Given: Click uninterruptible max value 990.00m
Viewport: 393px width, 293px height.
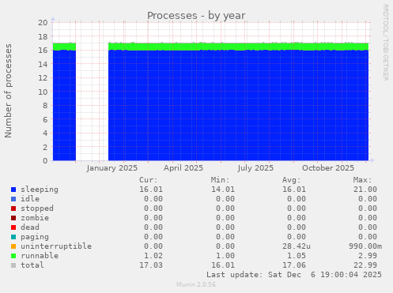Looking at the screenshot, I should point(365,246).
